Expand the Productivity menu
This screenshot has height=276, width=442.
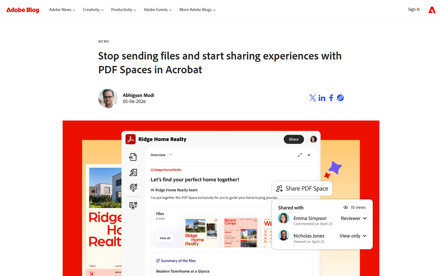(123, 10)
